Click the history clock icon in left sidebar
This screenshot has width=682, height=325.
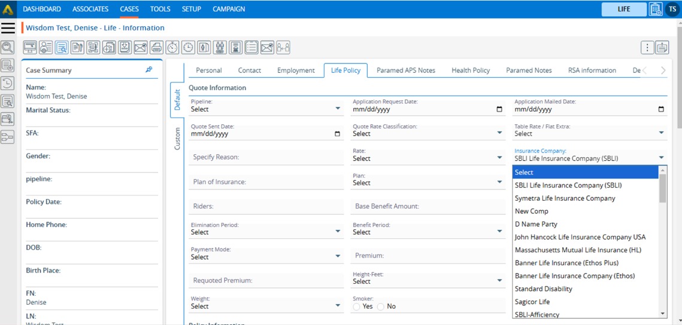[x=7, y=84]
